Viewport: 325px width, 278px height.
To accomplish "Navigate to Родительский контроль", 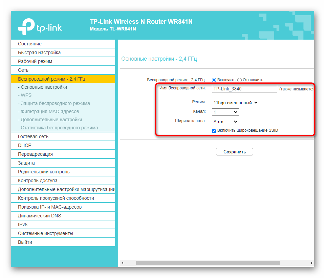I will click(44, 172).
